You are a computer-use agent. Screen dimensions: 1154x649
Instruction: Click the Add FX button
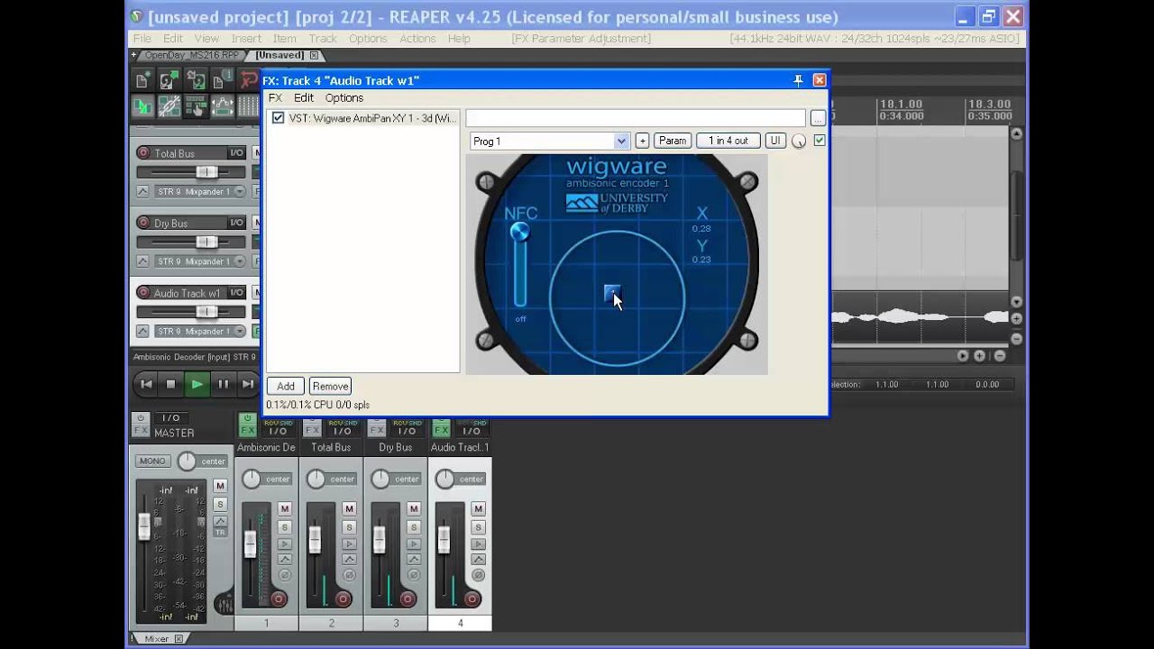(286, 386)
